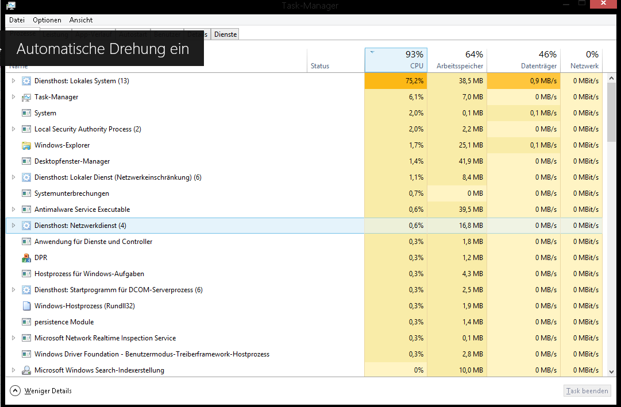
Task: Click the Microsoft Windows Search-Indexerstellung icon
Action: pos(26,370)
